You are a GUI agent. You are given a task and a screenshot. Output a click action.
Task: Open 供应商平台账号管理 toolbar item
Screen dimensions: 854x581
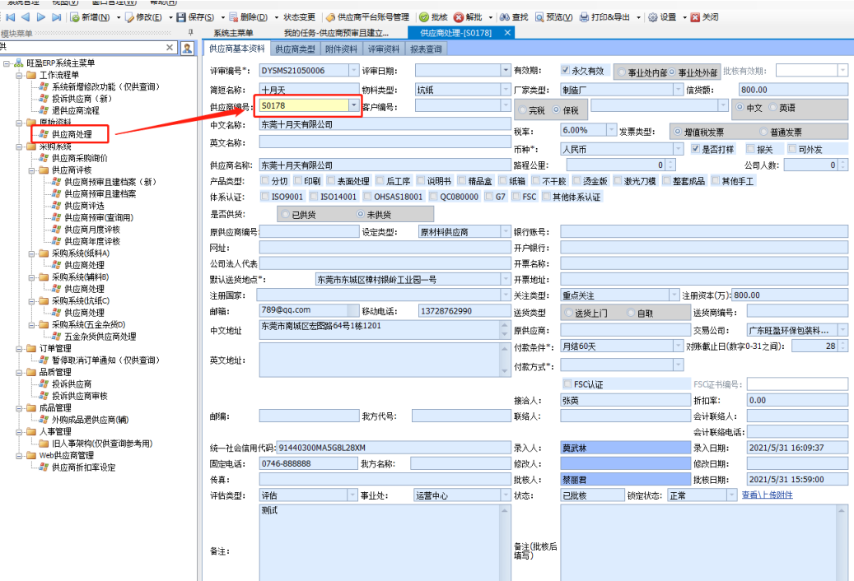[x=367, y=17]
